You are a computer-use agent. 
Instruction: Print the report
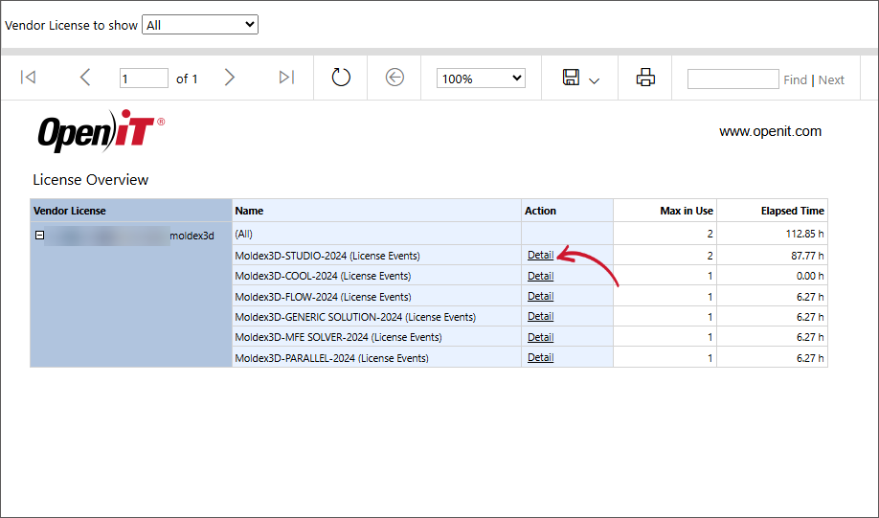[x=645, y=78]
